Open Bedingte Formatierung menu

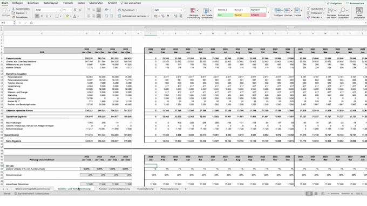pyautogui.click(x=194, y=13)
